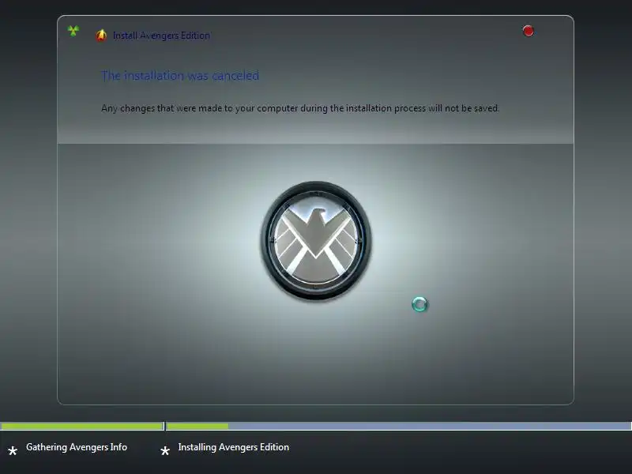Click 'The installation was canceled' heading

(180, 75)
